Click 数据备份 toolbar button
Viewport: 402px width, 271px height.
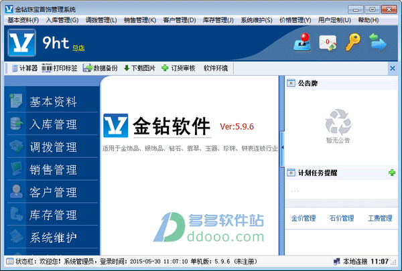click(100, 68)
